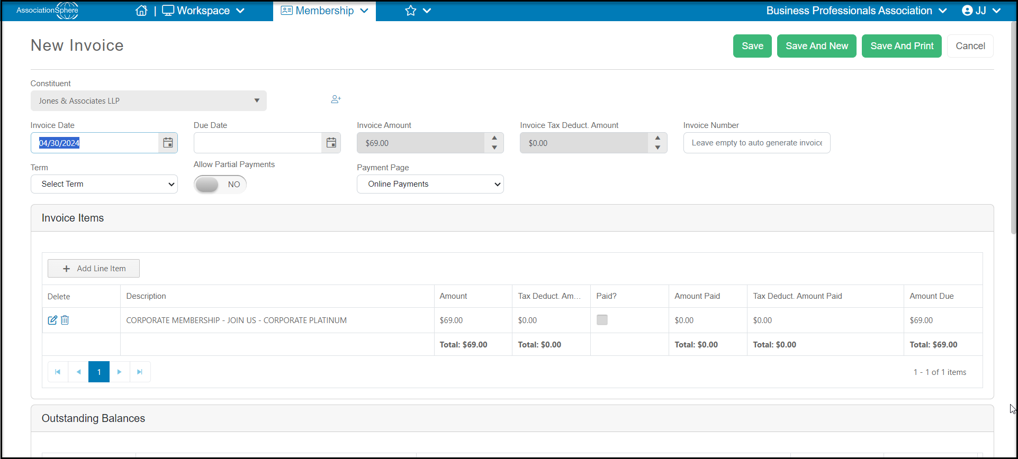Check the Paid? checkbox for line item
Screen dimensions: 1018x459
(602, 320)
